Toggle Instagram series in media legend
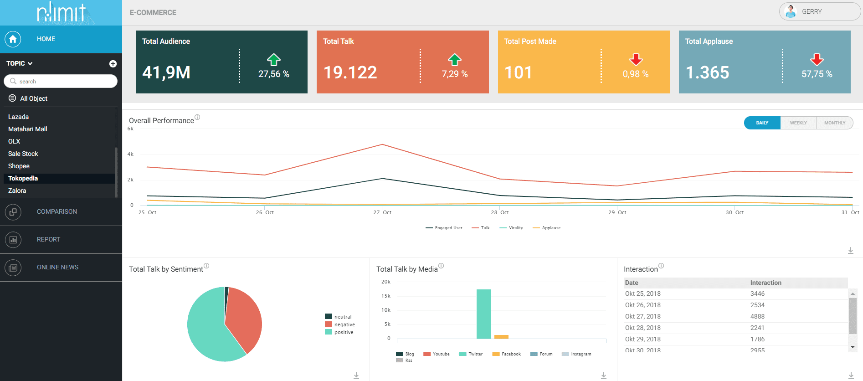863x381 pixels. coord(576,354)
